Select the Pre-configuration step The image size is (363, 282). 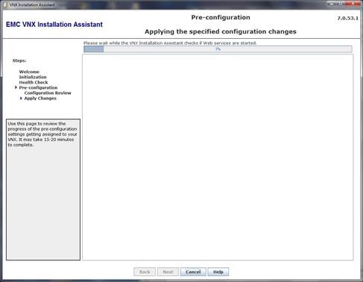click(38, 88)
